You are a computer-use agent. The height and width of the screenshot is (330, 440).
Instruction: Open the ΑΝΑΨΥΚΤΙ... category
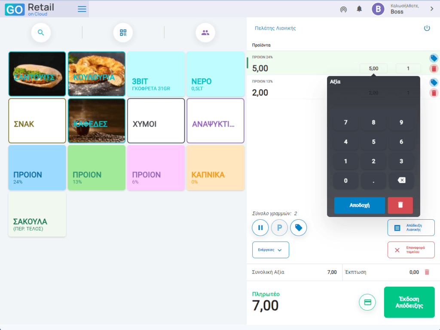pos(216,121)
